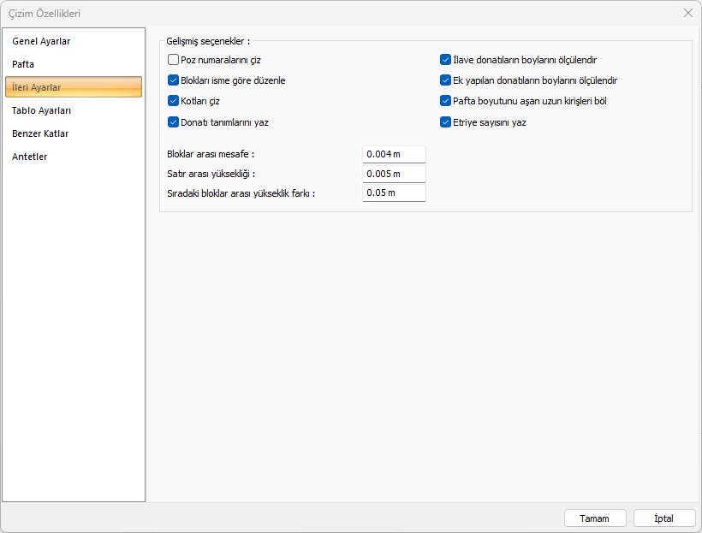Open the 'Genel Ayarlar' section
The width and height of the screenshot is (702, 533).
pos(41,41)
